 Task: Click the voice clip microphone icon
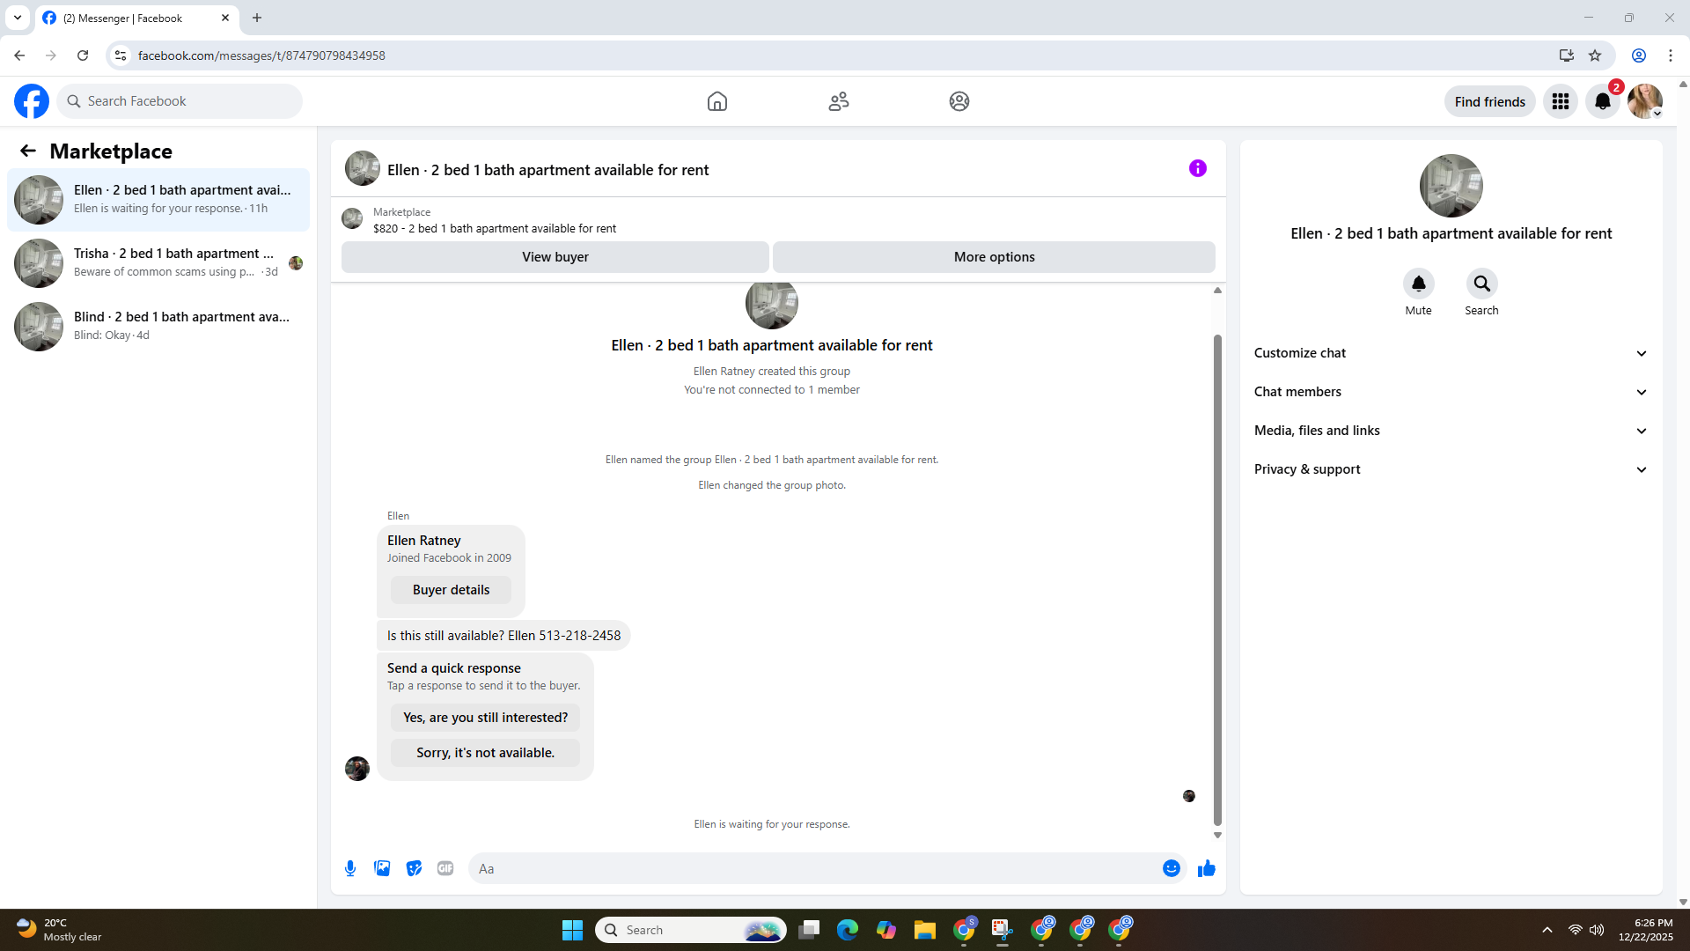pos(350,868)
